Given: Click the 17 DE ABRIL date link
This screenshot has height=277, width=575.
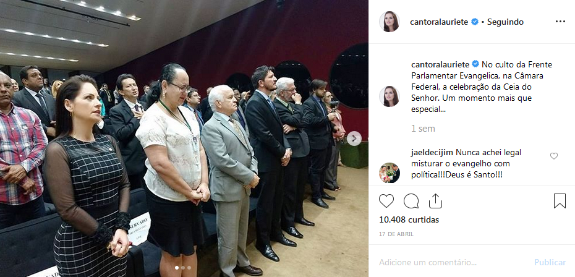Looking at the screenshot, I should click(396, 234).
